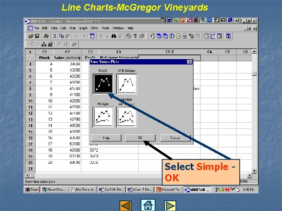Click the worksheet vertical scrollbar down arrow
This screenshot has height=211, width=282.
coord(254,171)
